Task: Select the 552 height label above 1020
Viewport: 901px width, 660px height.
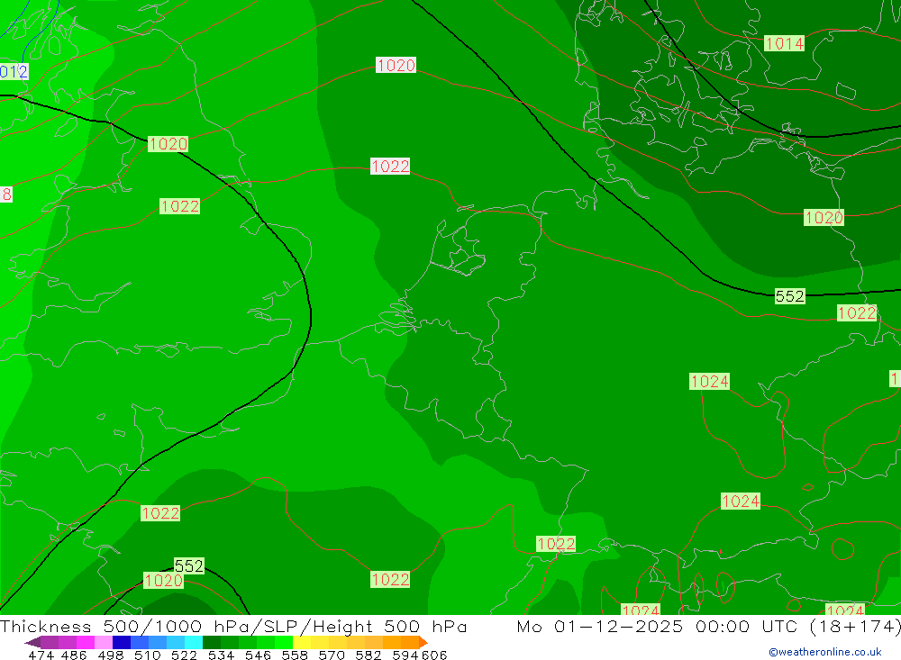Action: click(x=189, y=565)
